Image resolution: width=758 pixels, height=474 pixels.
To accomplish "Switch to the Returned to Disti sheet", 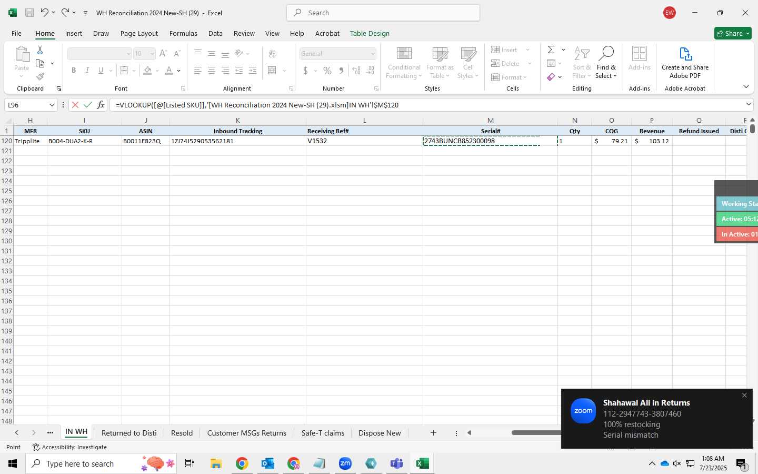I will coord(129,433).
